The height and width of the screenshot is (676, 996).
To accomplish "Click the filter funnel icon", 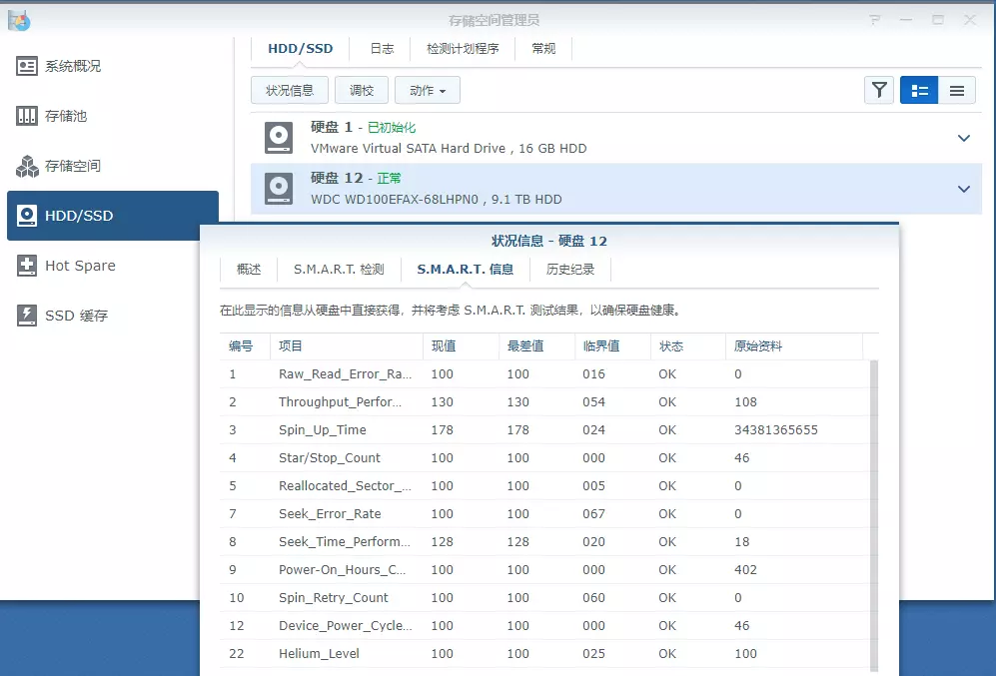I will tap(878, 90).
